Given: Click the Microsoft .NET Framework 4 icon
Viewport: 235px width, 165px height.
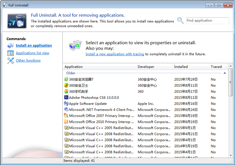Looking at the screenshot, I should click(x=66, y=110).
